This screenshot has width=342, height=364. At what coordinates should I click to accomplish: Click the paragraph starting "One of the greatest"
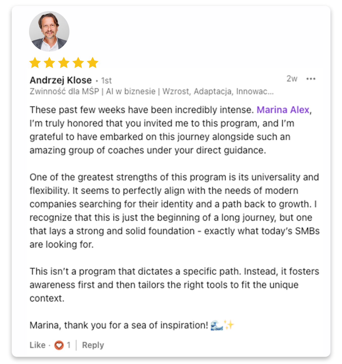pos(174,211)
